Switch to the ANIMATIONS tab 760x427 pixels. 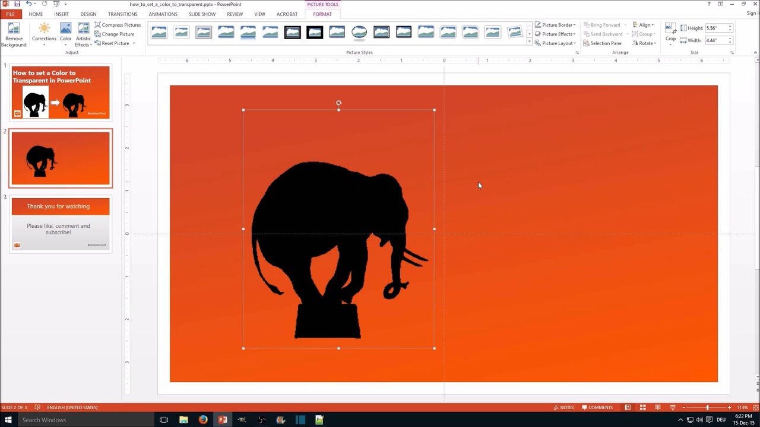pyautogui.click(x=163, y=14)
